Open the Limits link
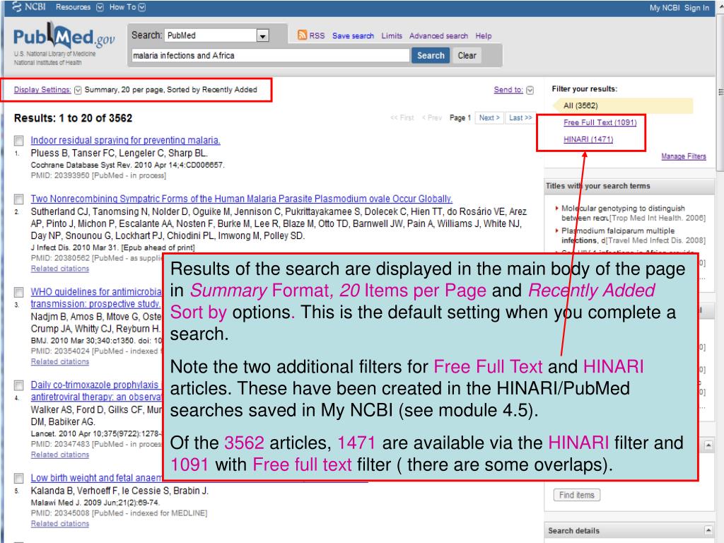 tap(392, 36)
